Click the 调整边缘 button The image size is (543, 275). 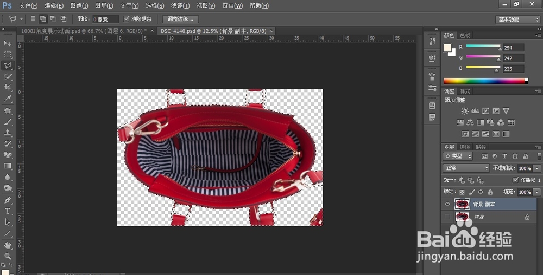(180, 19)
